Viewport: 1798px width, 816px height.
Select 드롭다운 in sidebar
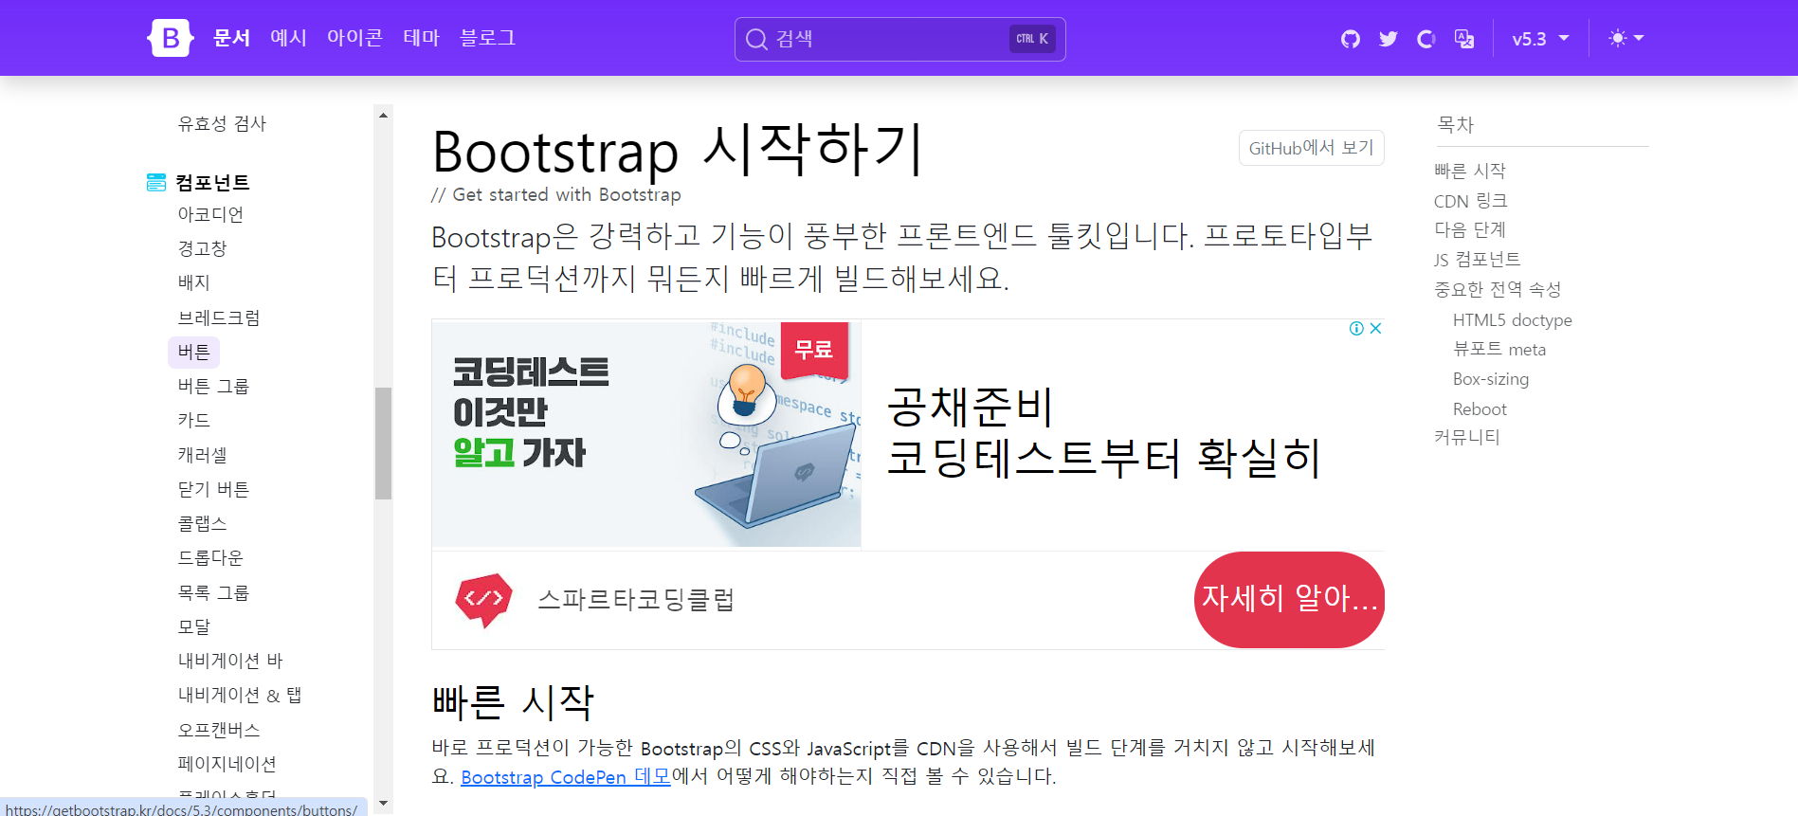tap(210, 557)
